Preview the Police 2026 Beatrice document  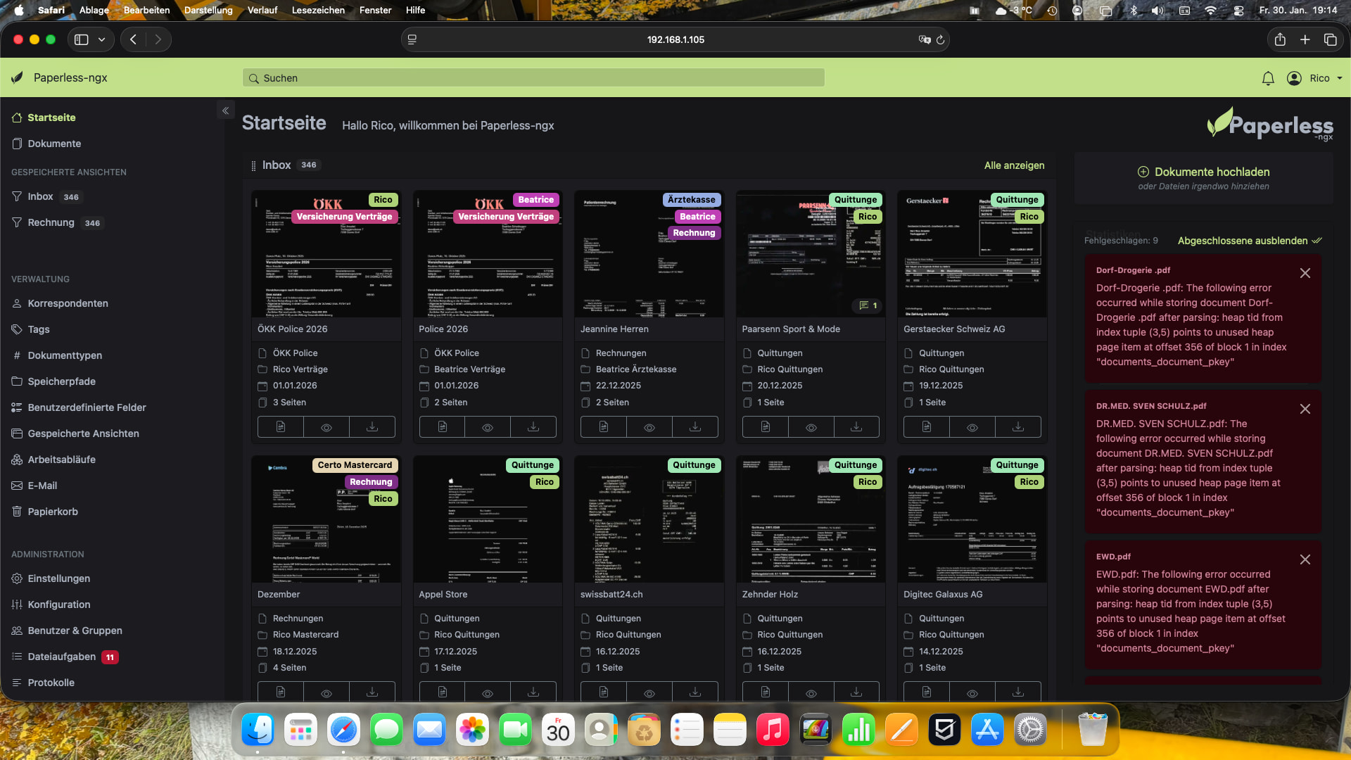click(x=487, y=427)
